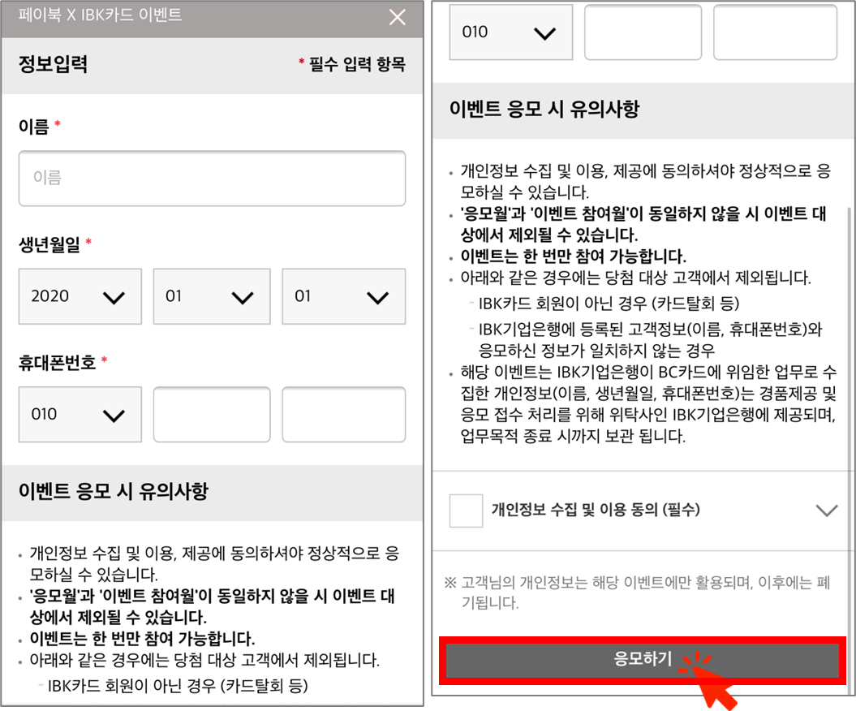The height and width of the screenshot is (711, 856).
Task: Click the 응모하기 submit button
Action: (643, 660)
